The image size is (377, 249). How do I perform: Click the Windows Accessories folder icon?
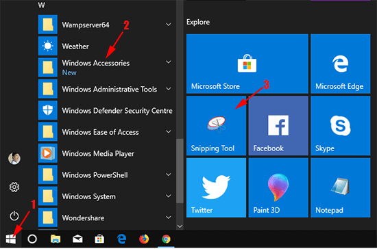(48, 68)
